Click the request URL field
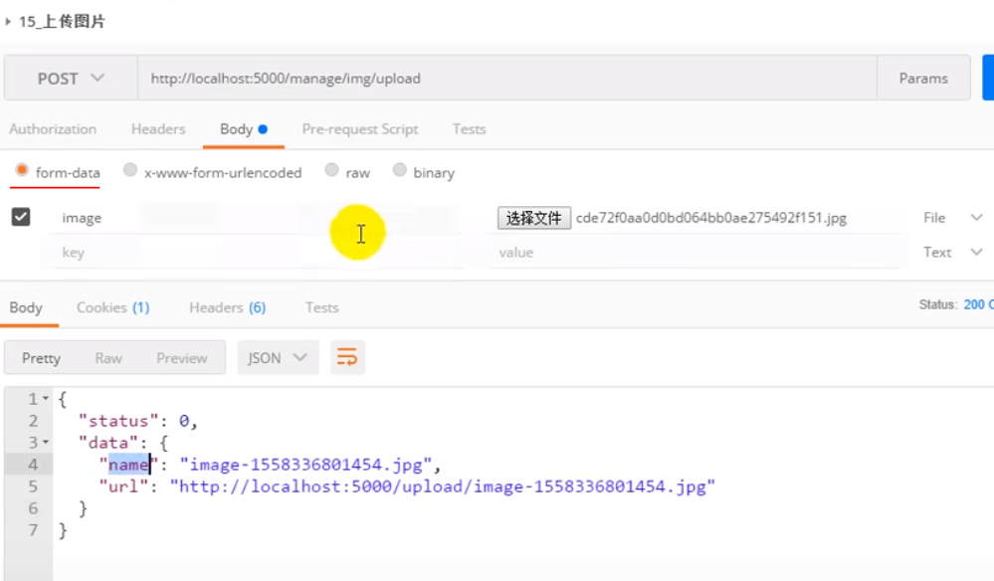Screen dimensions: 994x581 (x=507, y=78)
